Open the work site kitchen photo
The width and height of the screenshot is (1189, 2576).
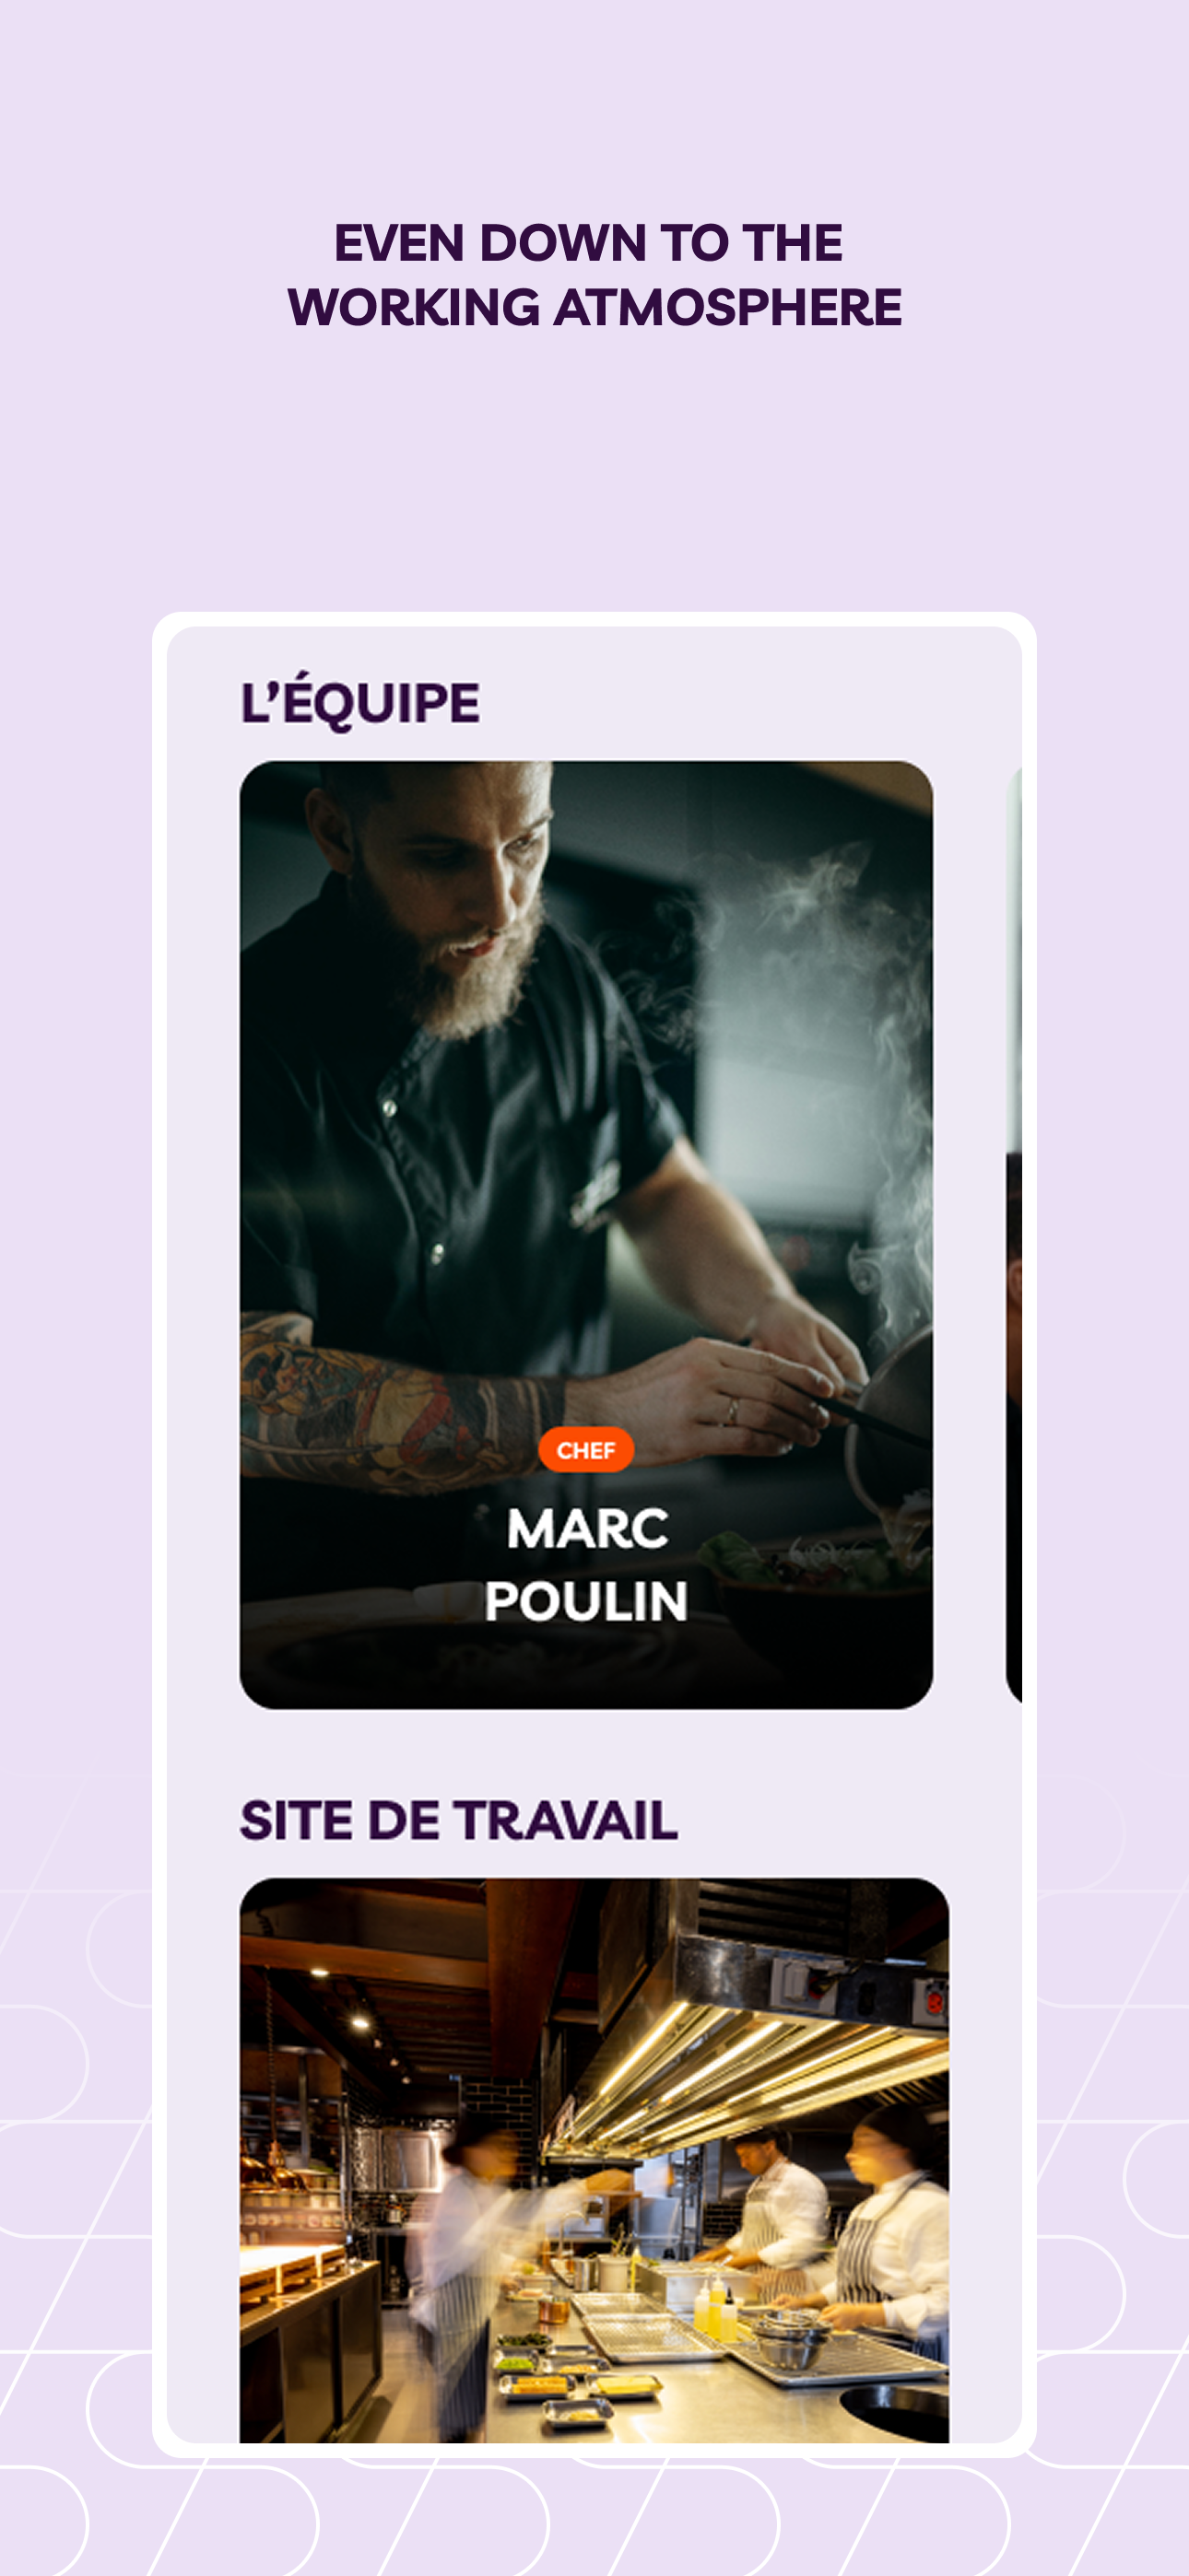pos(594,2160)
